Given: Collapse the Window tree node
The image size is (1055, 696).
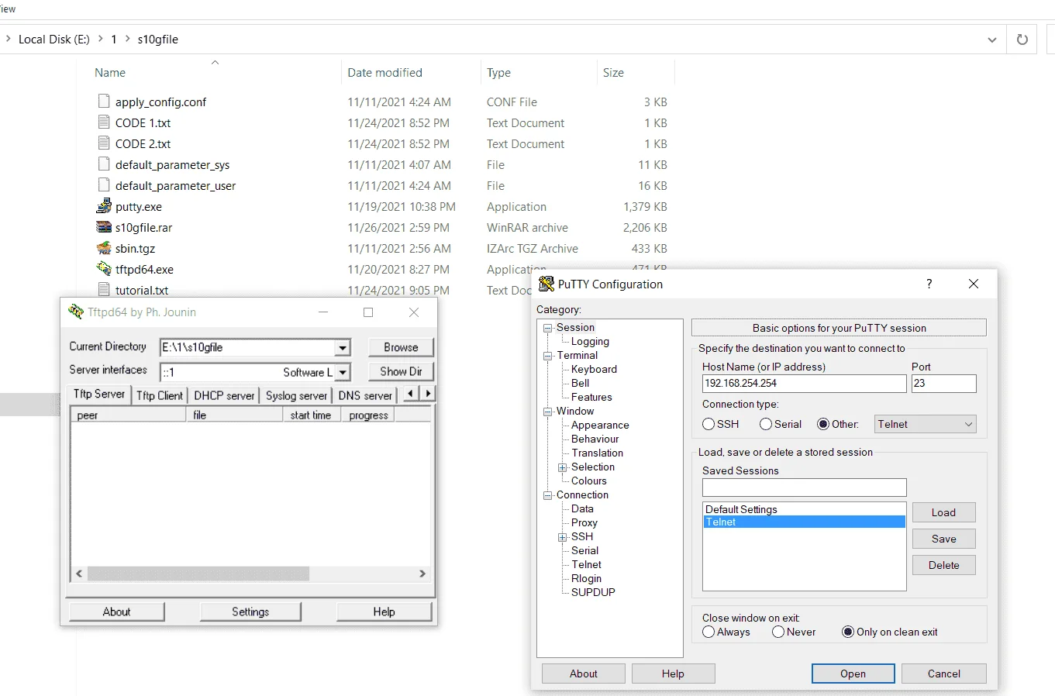Looking at the screenshot, I should click(548, 412).
